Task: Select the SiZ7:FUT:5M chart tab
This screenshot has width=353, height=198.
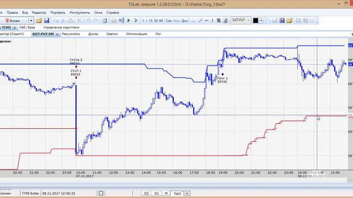Action: point(43,34)
